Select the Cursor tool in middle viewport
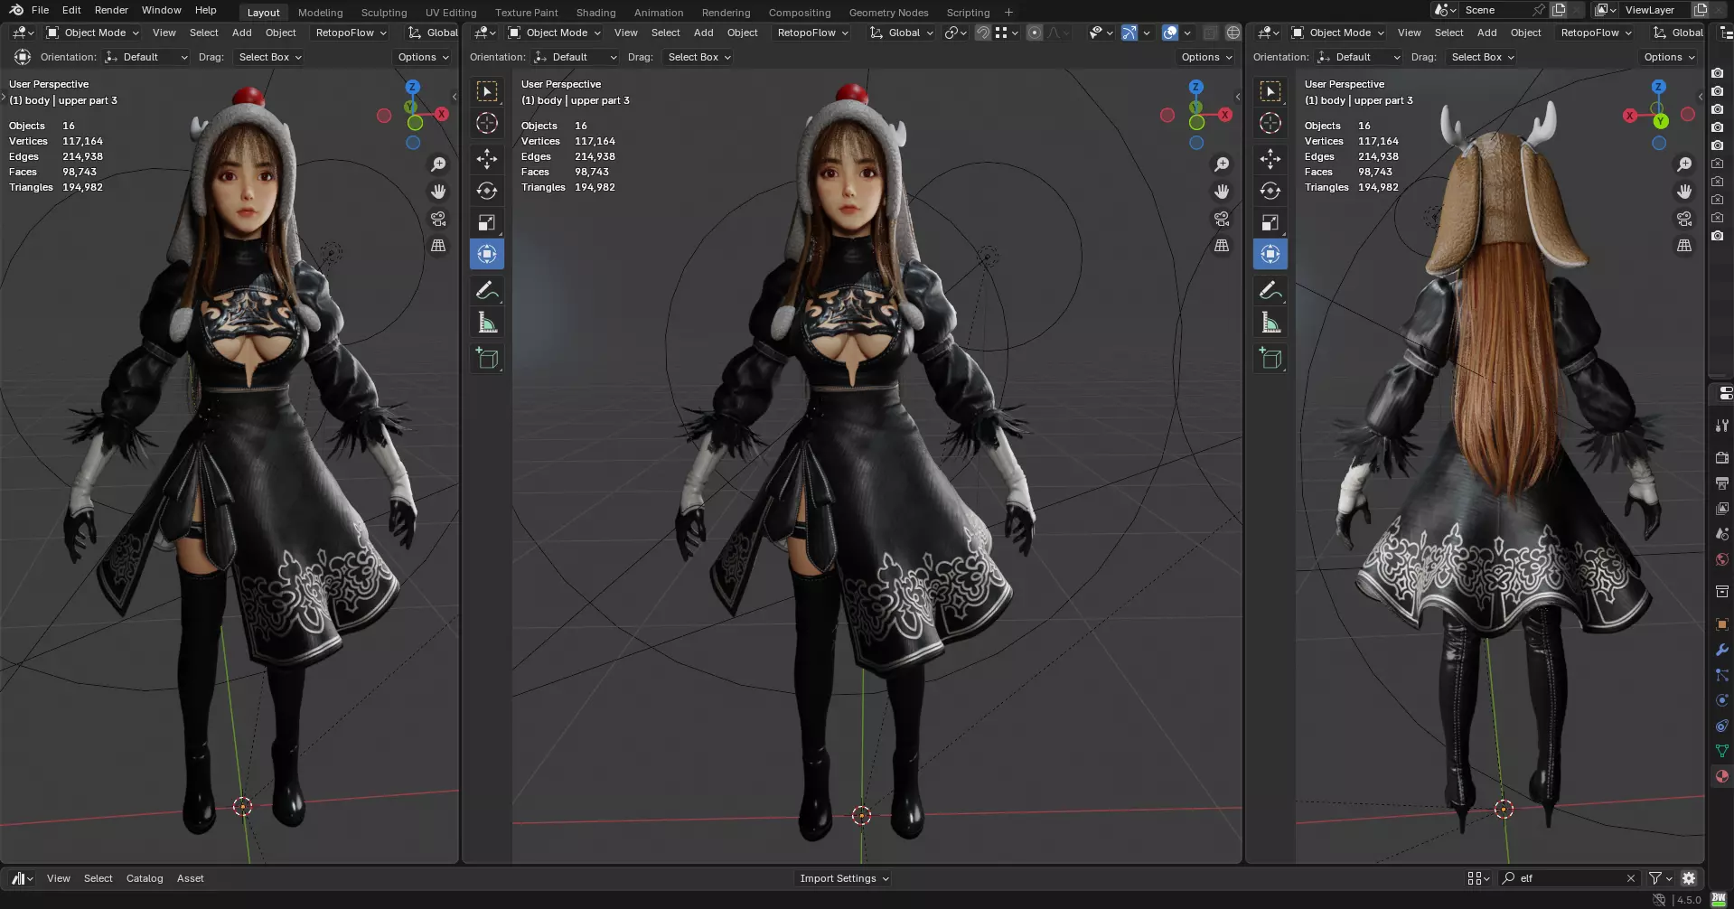The height and width of the screenshot is (909, 1734). coord(487,123)
